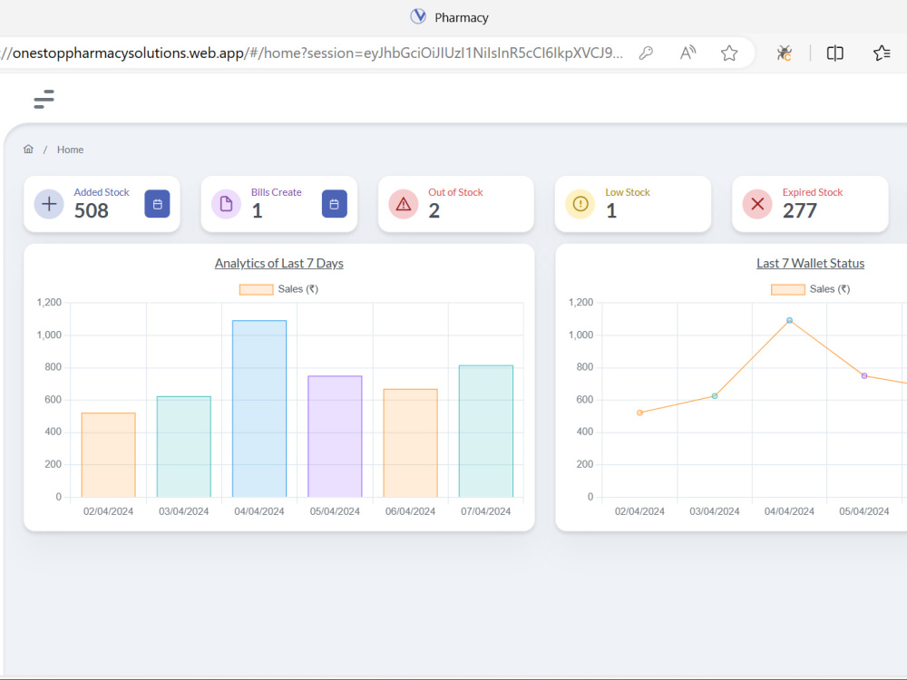Click the bug extension icon
Screen dimensions: 907x680
(785, 53)
